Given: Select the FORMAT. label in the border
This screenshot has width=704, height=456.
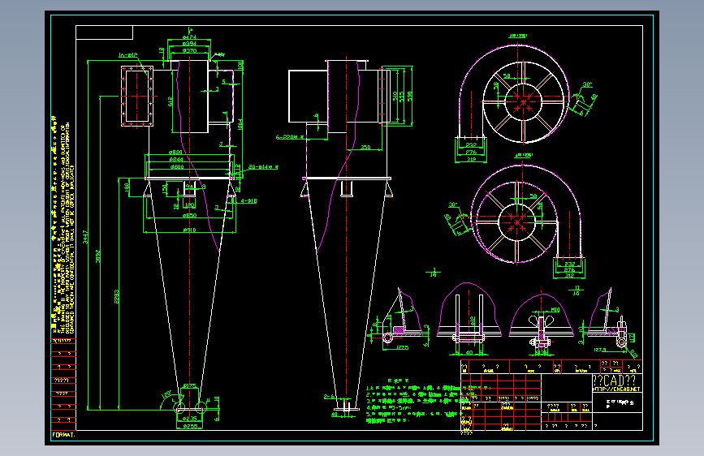Looking at the screenshot, I should click(64, 434).
